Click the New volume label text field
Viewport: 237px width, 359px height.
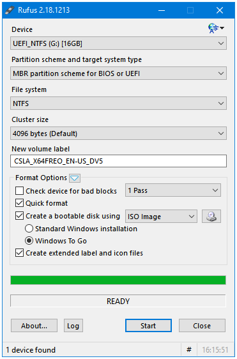118,161
